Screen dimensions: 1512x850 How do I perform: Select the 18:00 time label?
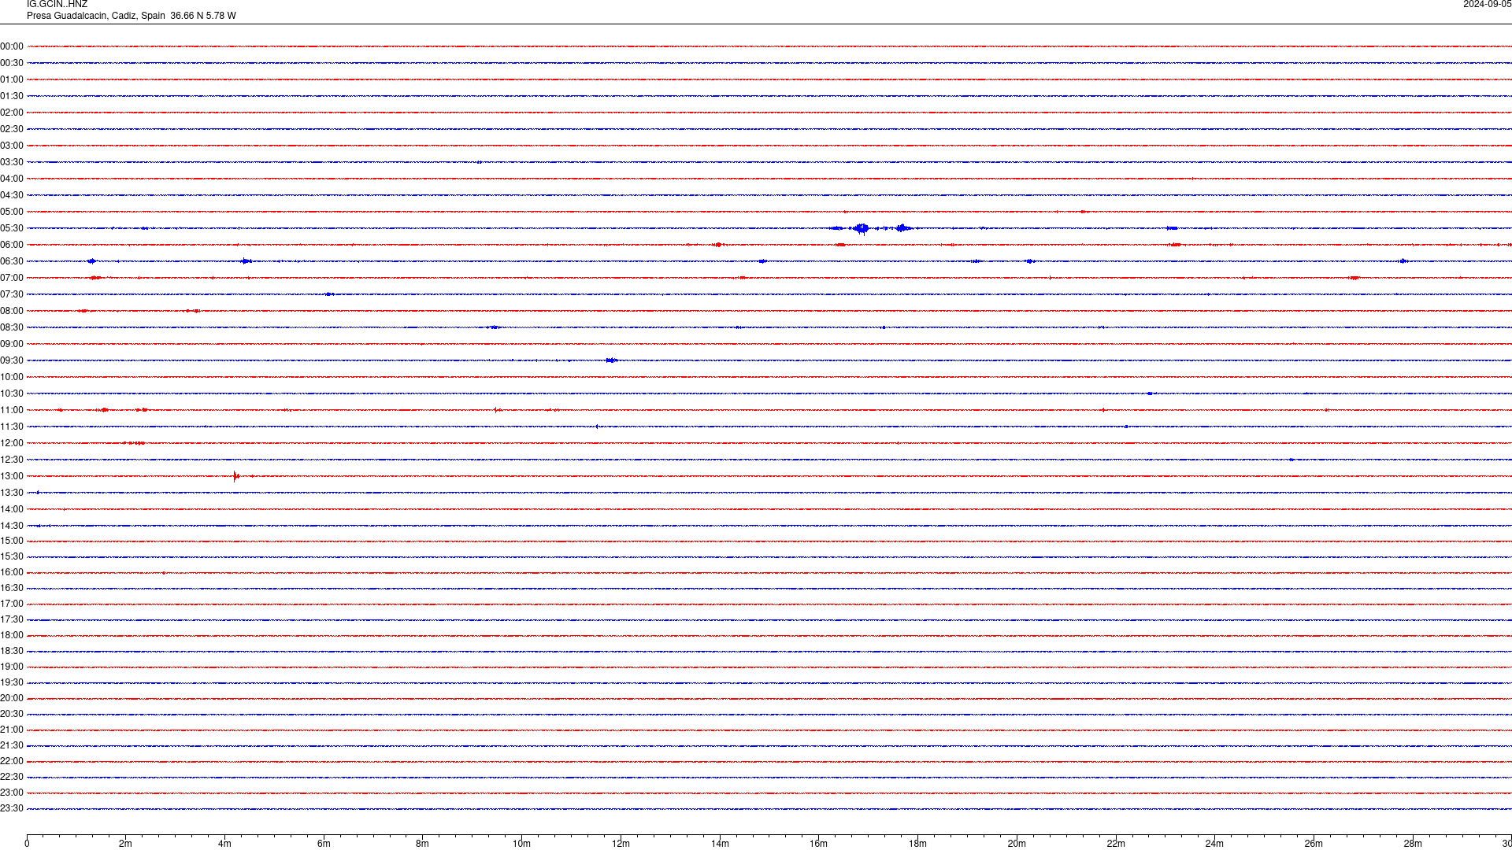[x=12, y=635]
